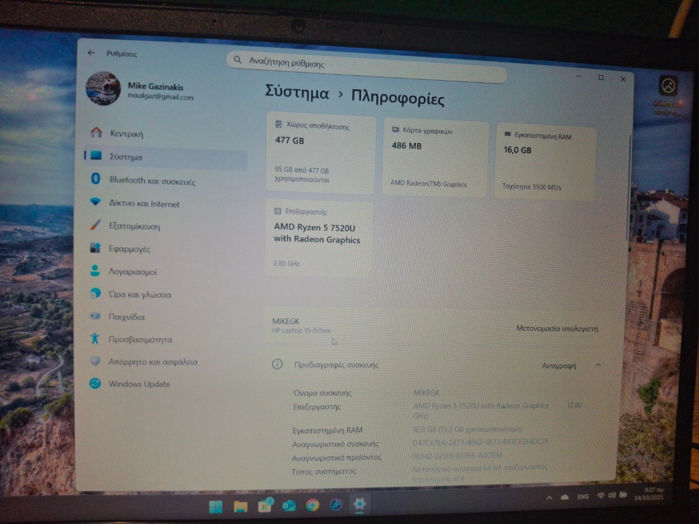Image resolution: width=699 pixels, height=524 pixels.
Task: Click the Αναγνωριστικό συσκευής label
Action: coord(335,443)
